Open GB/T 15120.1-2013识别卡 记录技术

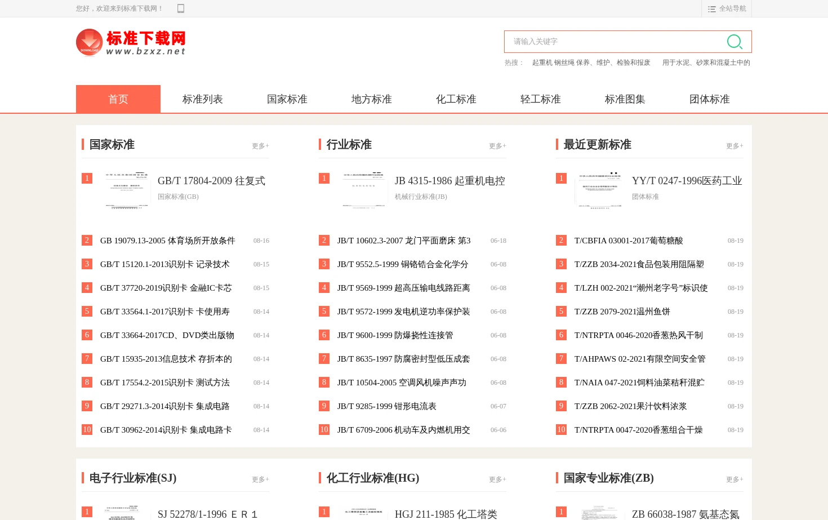165,264
